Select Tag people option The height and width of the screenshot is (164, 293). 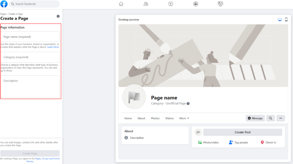238,142
